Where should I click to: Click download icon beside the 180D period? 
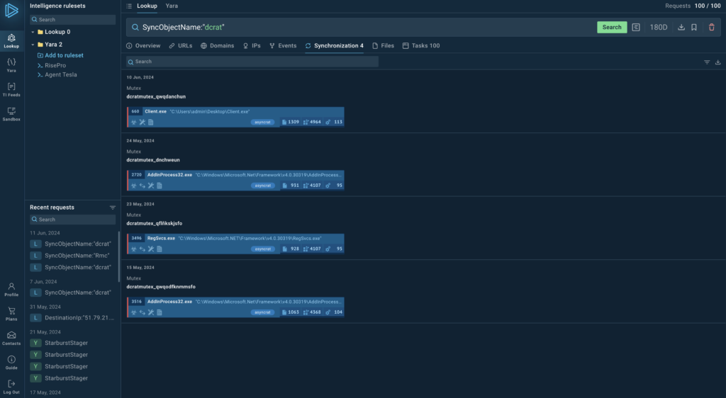[x=681, y=28]
